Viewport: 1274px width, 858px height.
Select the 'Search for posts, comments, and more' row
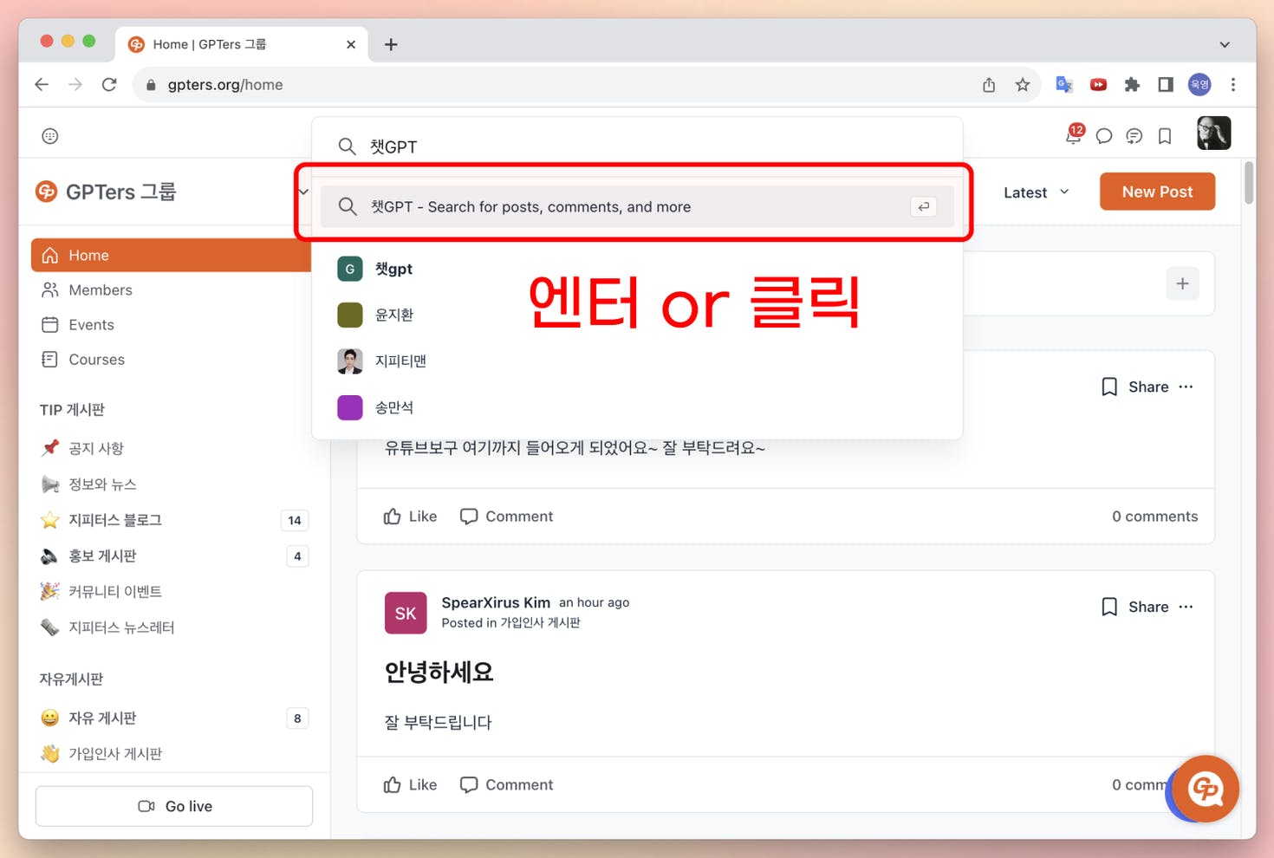point(637,207)
